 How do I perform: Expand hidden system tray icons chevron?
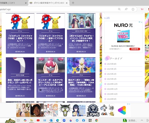click(x=142, y=120)
